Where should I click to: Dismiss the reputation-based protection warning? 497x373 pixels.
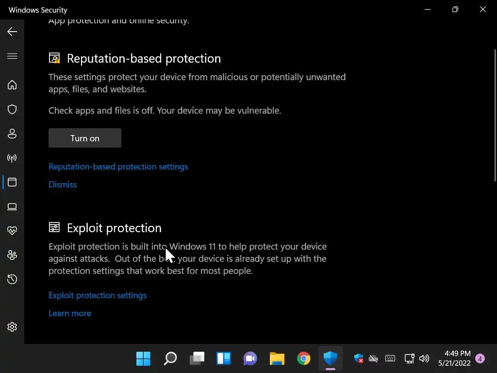63,185
